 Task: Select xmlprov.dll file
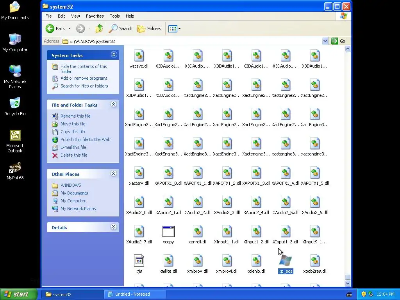click(197, 261)
